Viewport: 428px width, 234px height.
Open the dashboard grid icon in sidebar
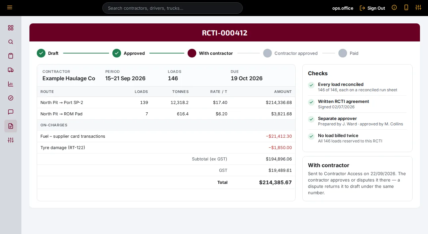click(11, 28)
